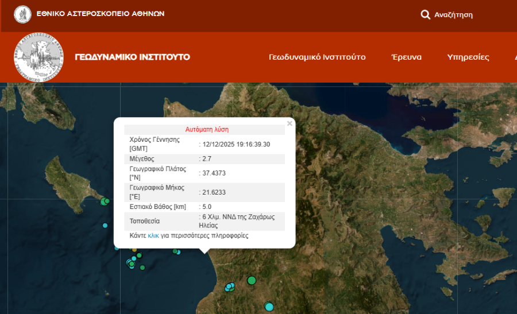Click the ΕΘΝΙΚΟ ΑΣΤΕΡΟΣΚΟΠΕΙΟ ΑΘΗΝΩΝ header text
The image size is (517, 314).
pyautogui.click(x=101, y=14)
